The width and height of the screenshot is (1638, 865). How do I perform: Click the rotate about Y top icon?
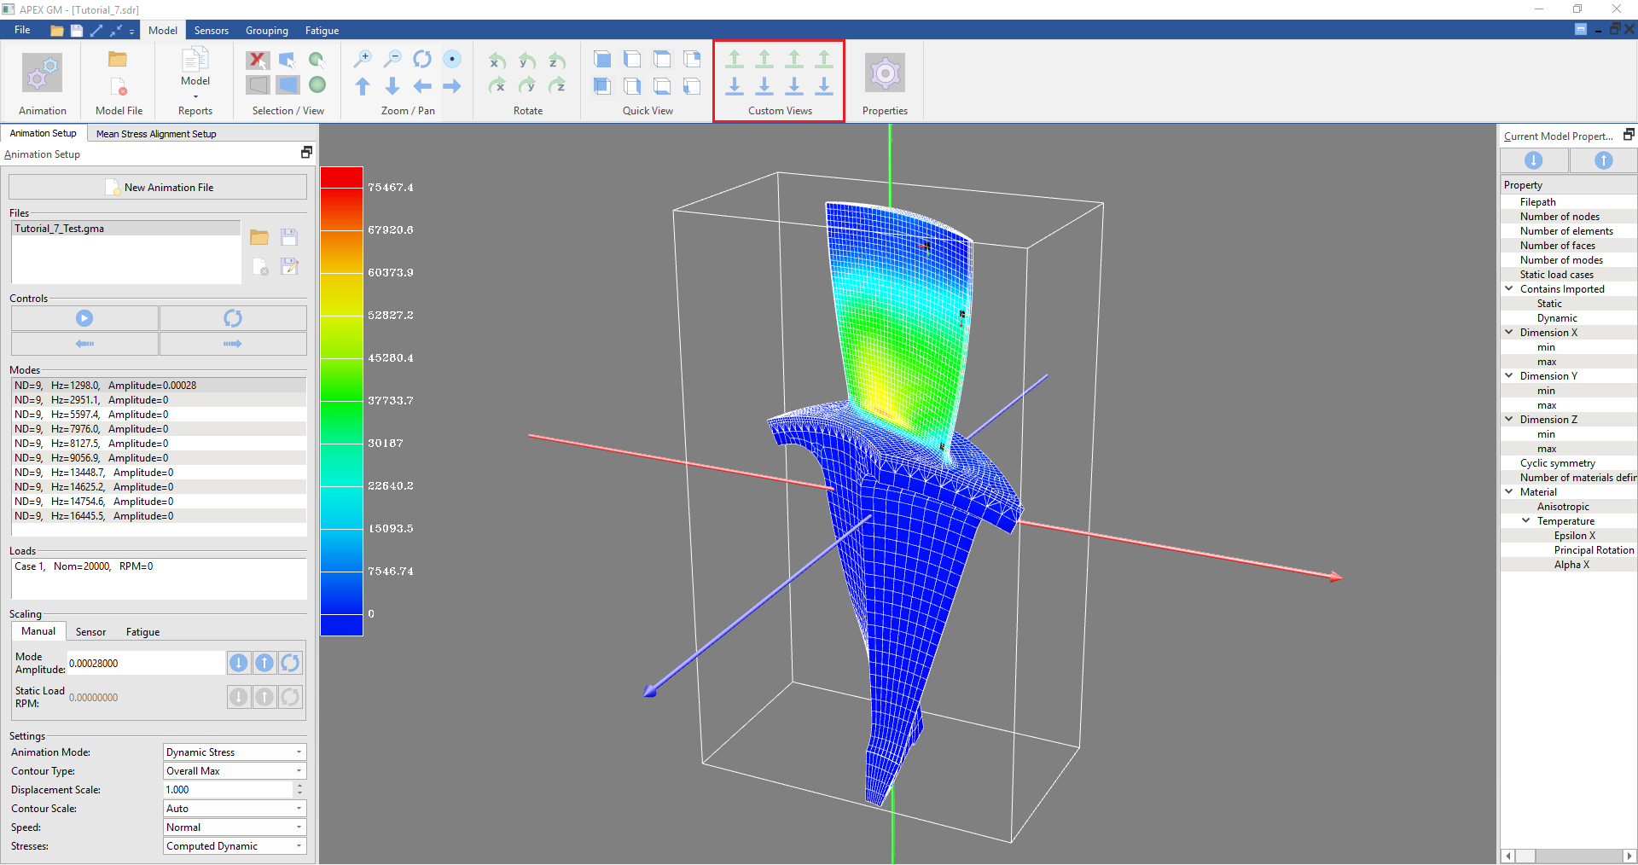[x=527, y=61]
